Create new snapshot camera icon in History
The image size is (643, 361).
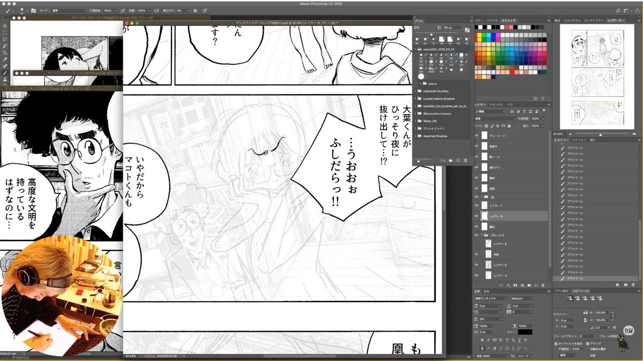625,285
